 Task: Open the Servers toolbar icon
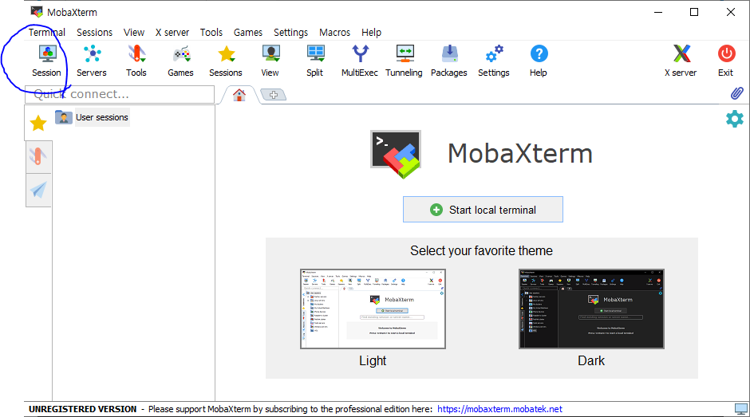click(x=92, y=61)
